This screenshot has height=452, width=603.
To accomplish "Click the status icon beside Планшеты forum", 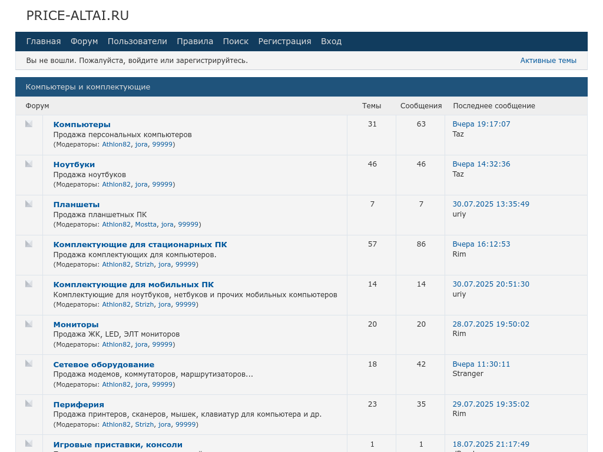I will tap(29, 204).
